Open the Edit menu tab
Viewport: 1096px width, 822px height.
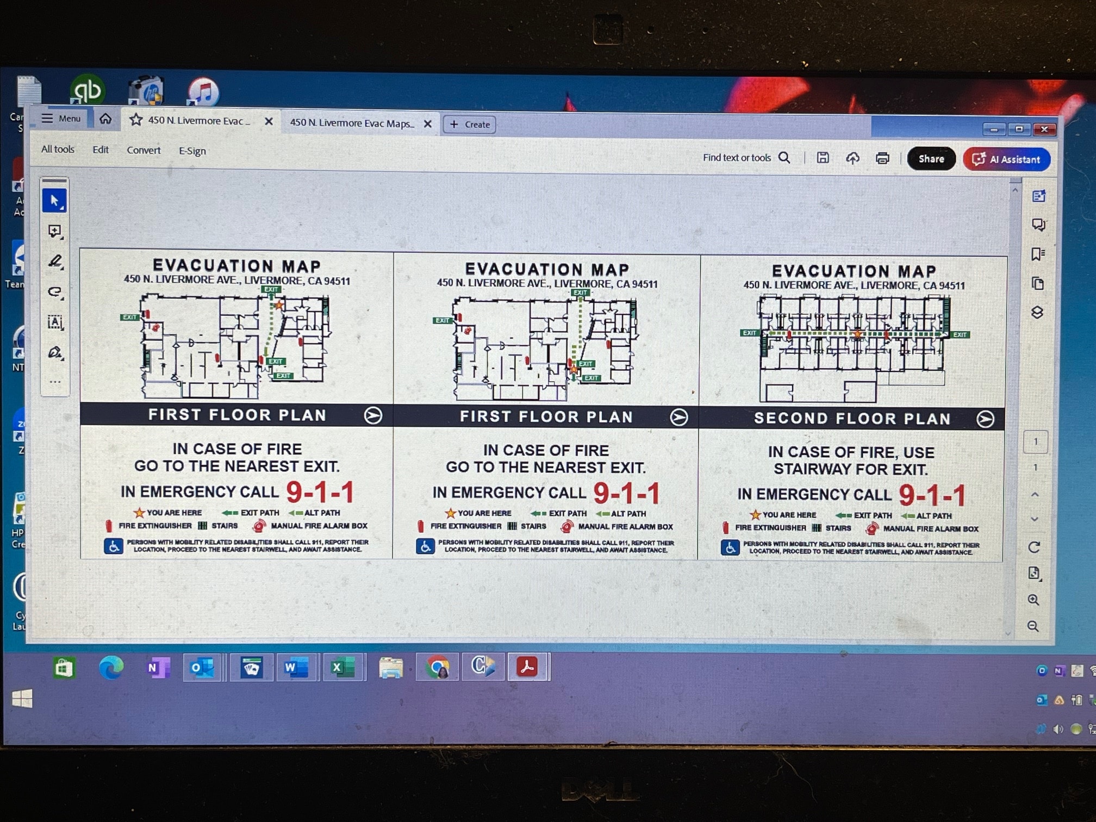coord(101,151)
